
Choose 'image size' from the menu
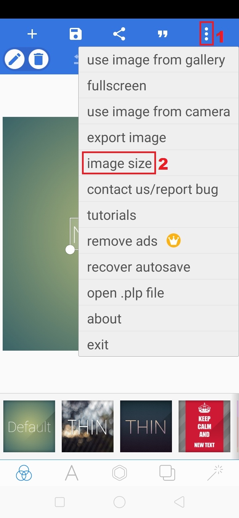tap(119, 163)
